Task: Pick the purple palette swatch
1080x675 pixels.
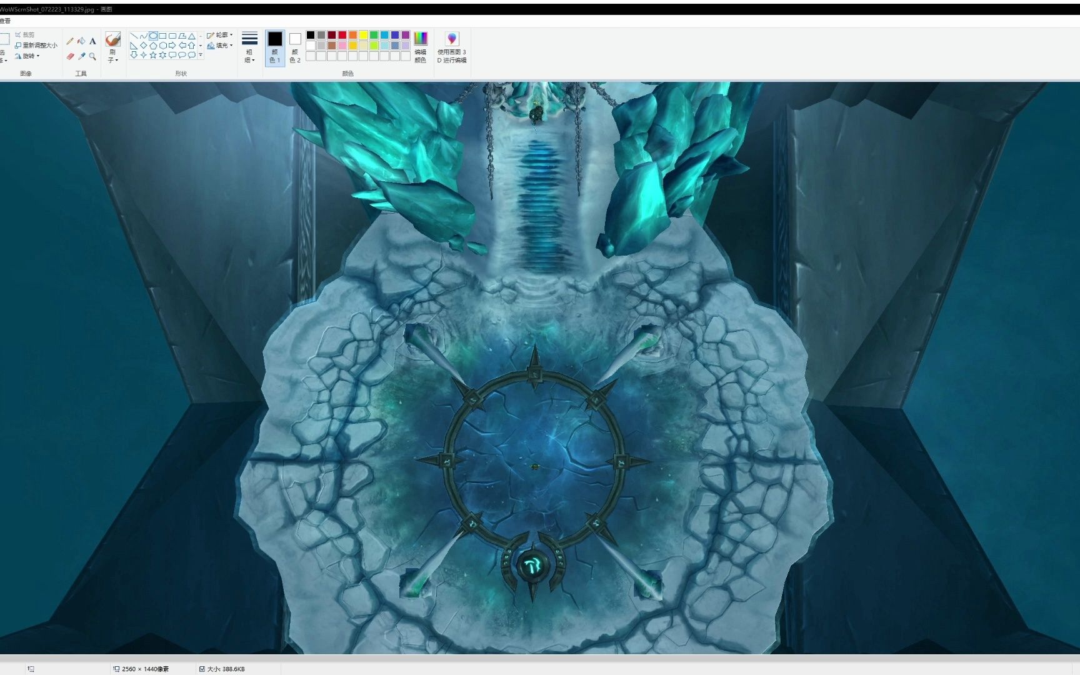Action: click(x=406, y=35)
